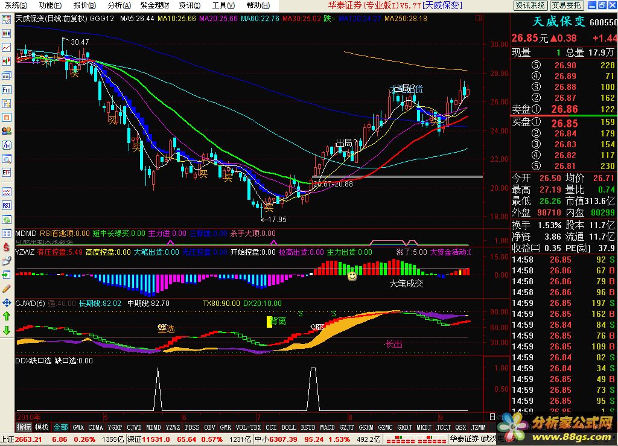
Task: Select the GKDJ indicator tab
Action: (404, 427)
